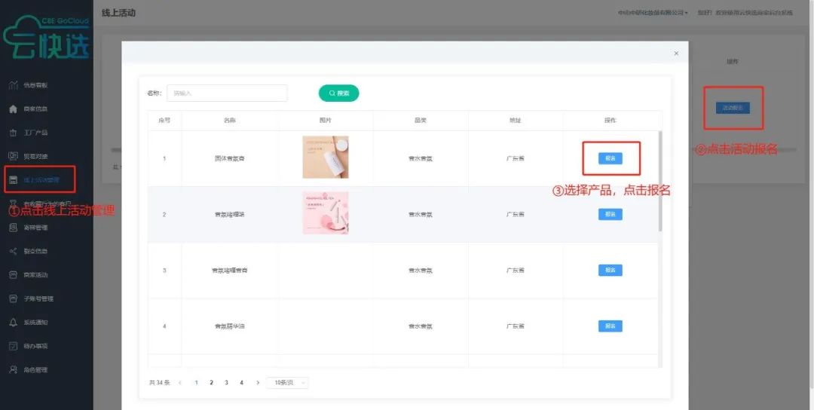Image resolution: width=814 pixels, height=410 pixels.
Task: Expand the company name dropdown at top right
Action: tap(652, 13)
